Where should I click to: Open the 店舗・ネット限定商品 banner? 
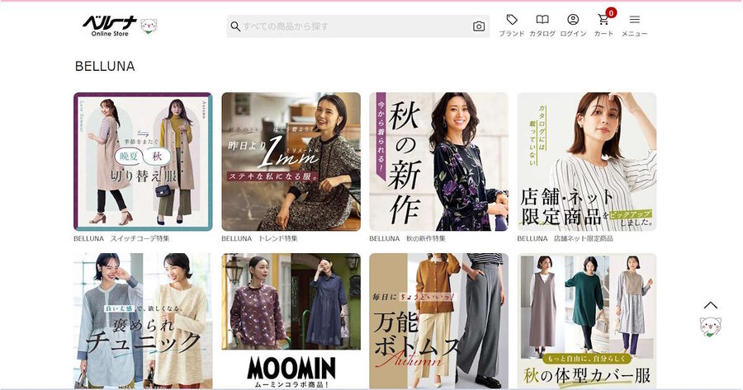pos(587,162)
